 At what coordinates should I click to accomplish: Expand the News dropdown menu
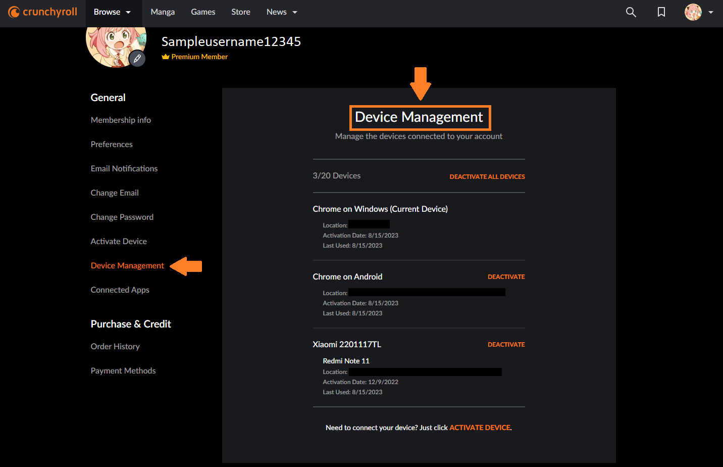[282, 12]
